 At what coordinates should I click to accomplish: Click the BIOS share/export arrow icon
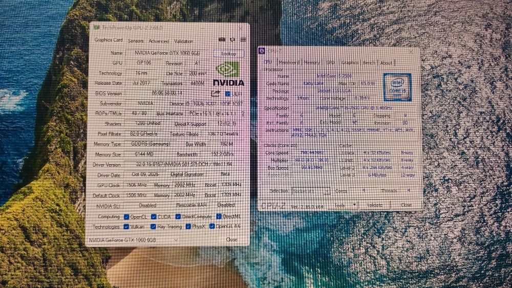tap(215, 94)
